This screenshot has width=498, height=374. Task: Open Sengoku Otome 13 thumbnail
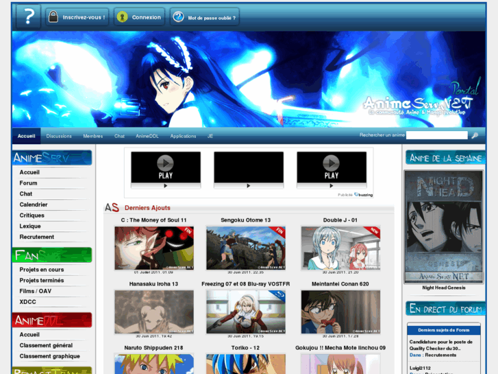246,248
